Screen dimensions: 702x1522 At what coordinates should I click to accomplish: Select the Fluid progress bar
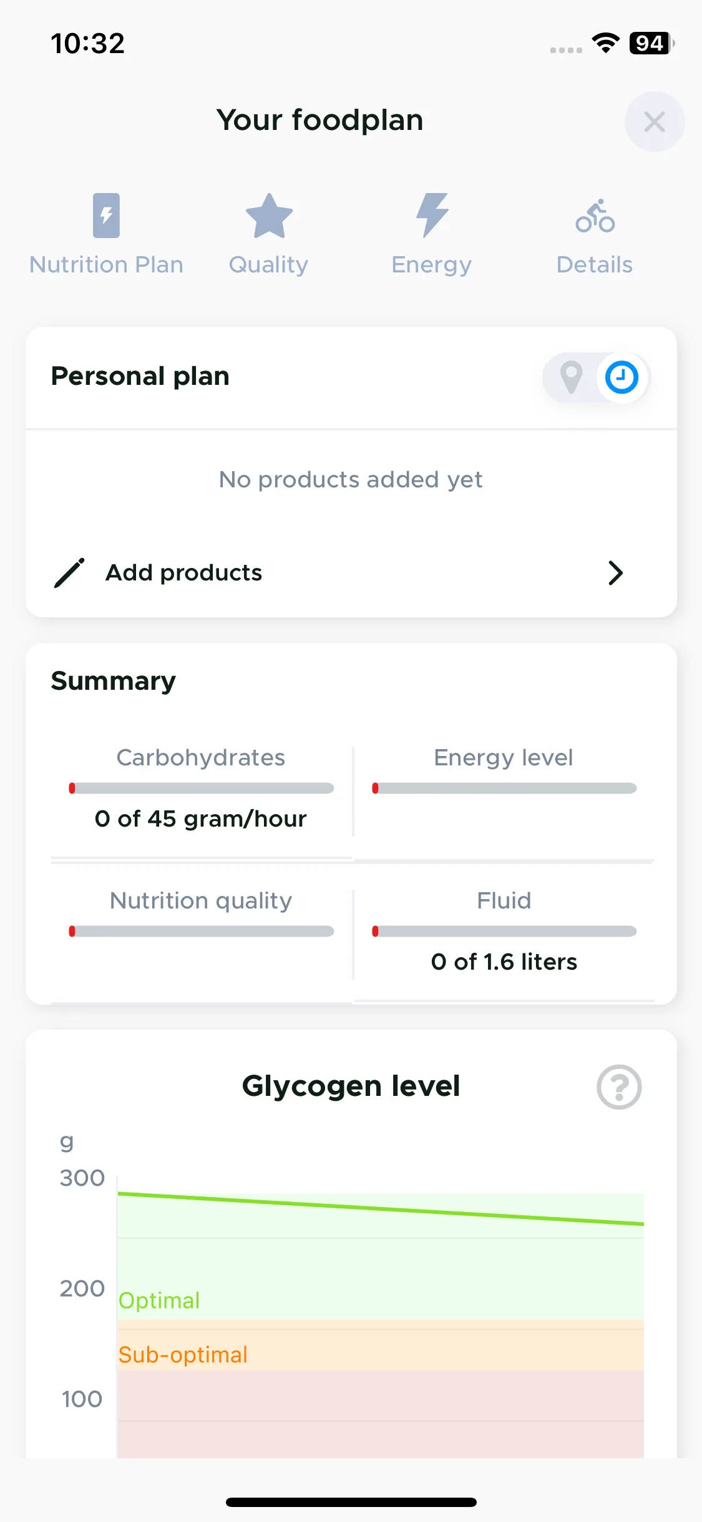(504, 932)
